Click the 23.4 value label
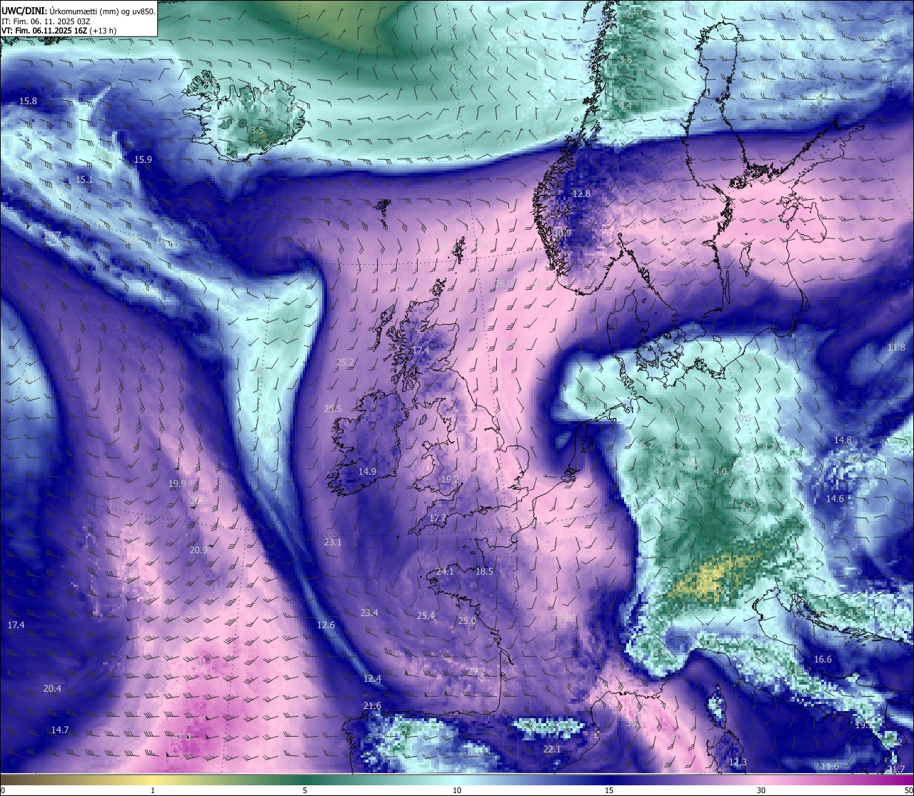 (x=369, y=613)
